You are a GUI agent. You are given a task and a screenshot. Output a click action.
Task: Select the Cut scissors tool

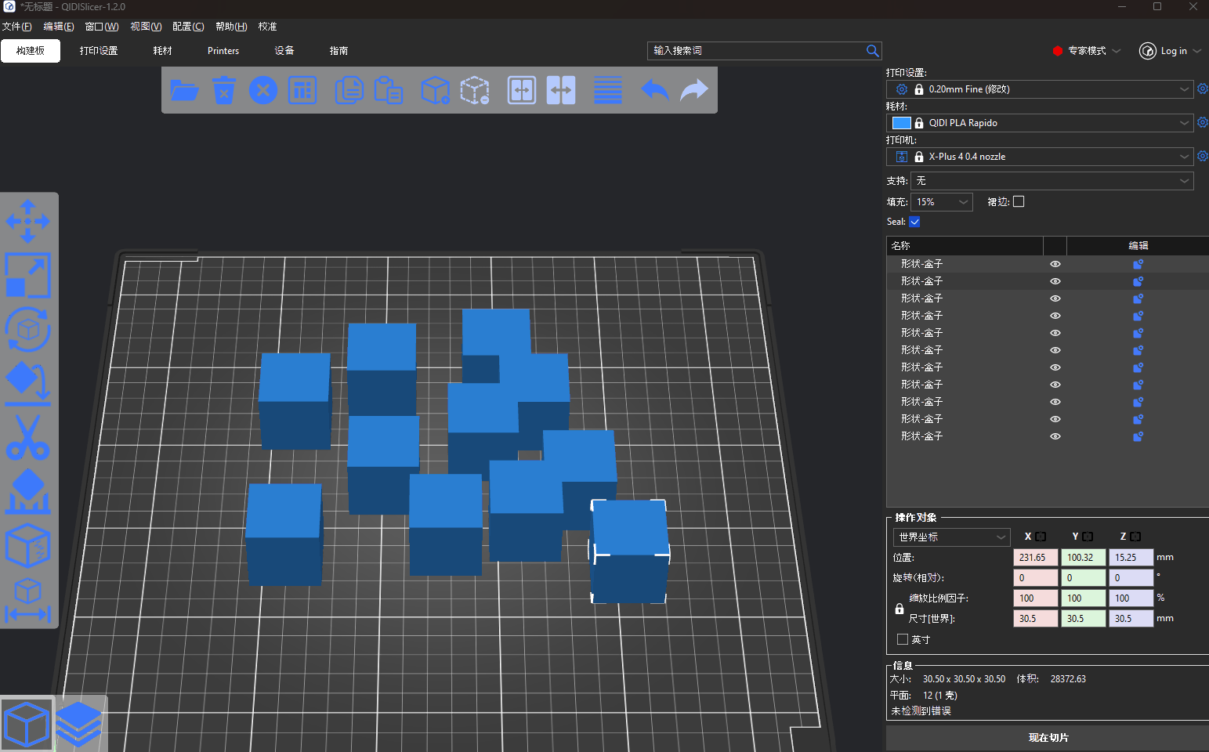[28, 437]
